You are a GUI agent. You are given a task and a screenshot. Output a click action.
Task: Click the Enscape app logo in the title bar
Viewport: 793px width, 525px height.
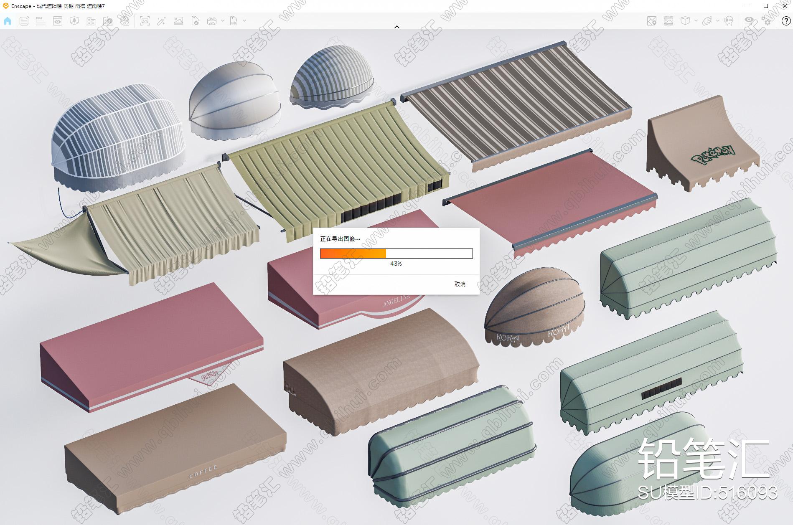pyautogui.click(x=5, y=6)
